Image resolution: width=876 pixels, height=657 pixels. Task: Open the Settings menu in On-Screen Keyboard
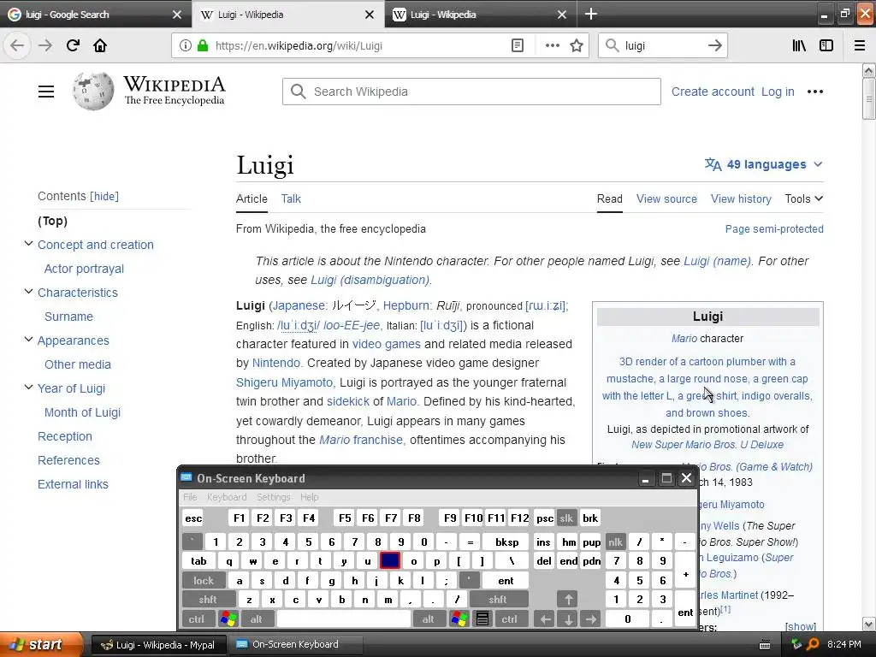click(x=273, y=497)
